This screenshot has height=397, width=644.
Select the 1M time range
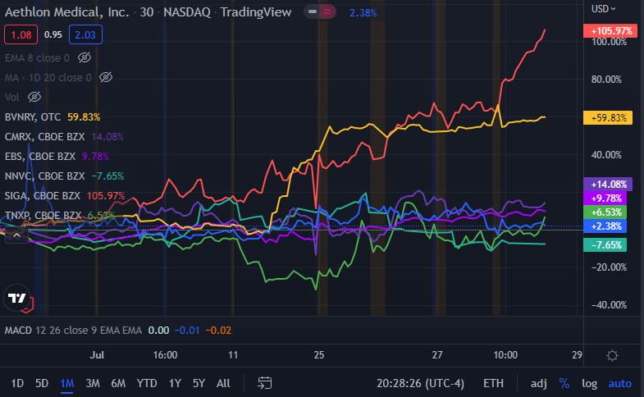[x=67, y=383]
